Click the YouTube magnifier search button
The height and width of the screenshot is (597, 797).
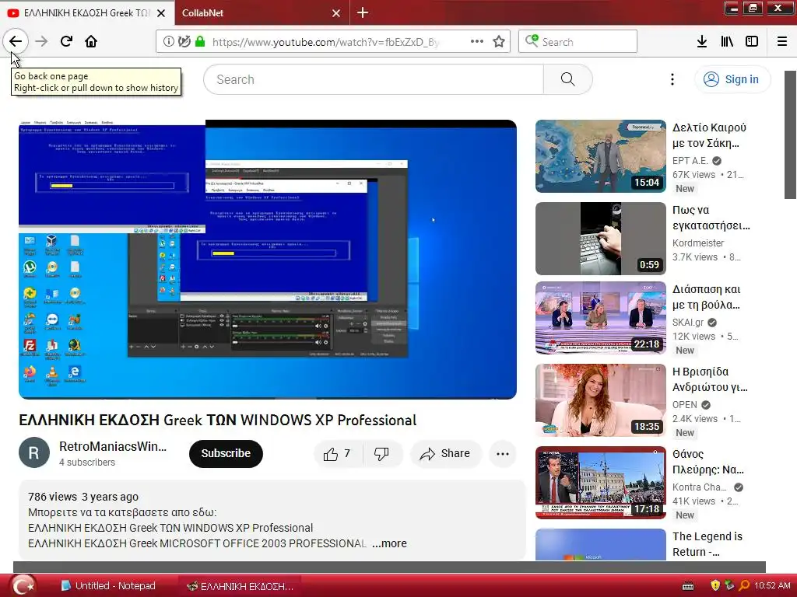[567, 79]
